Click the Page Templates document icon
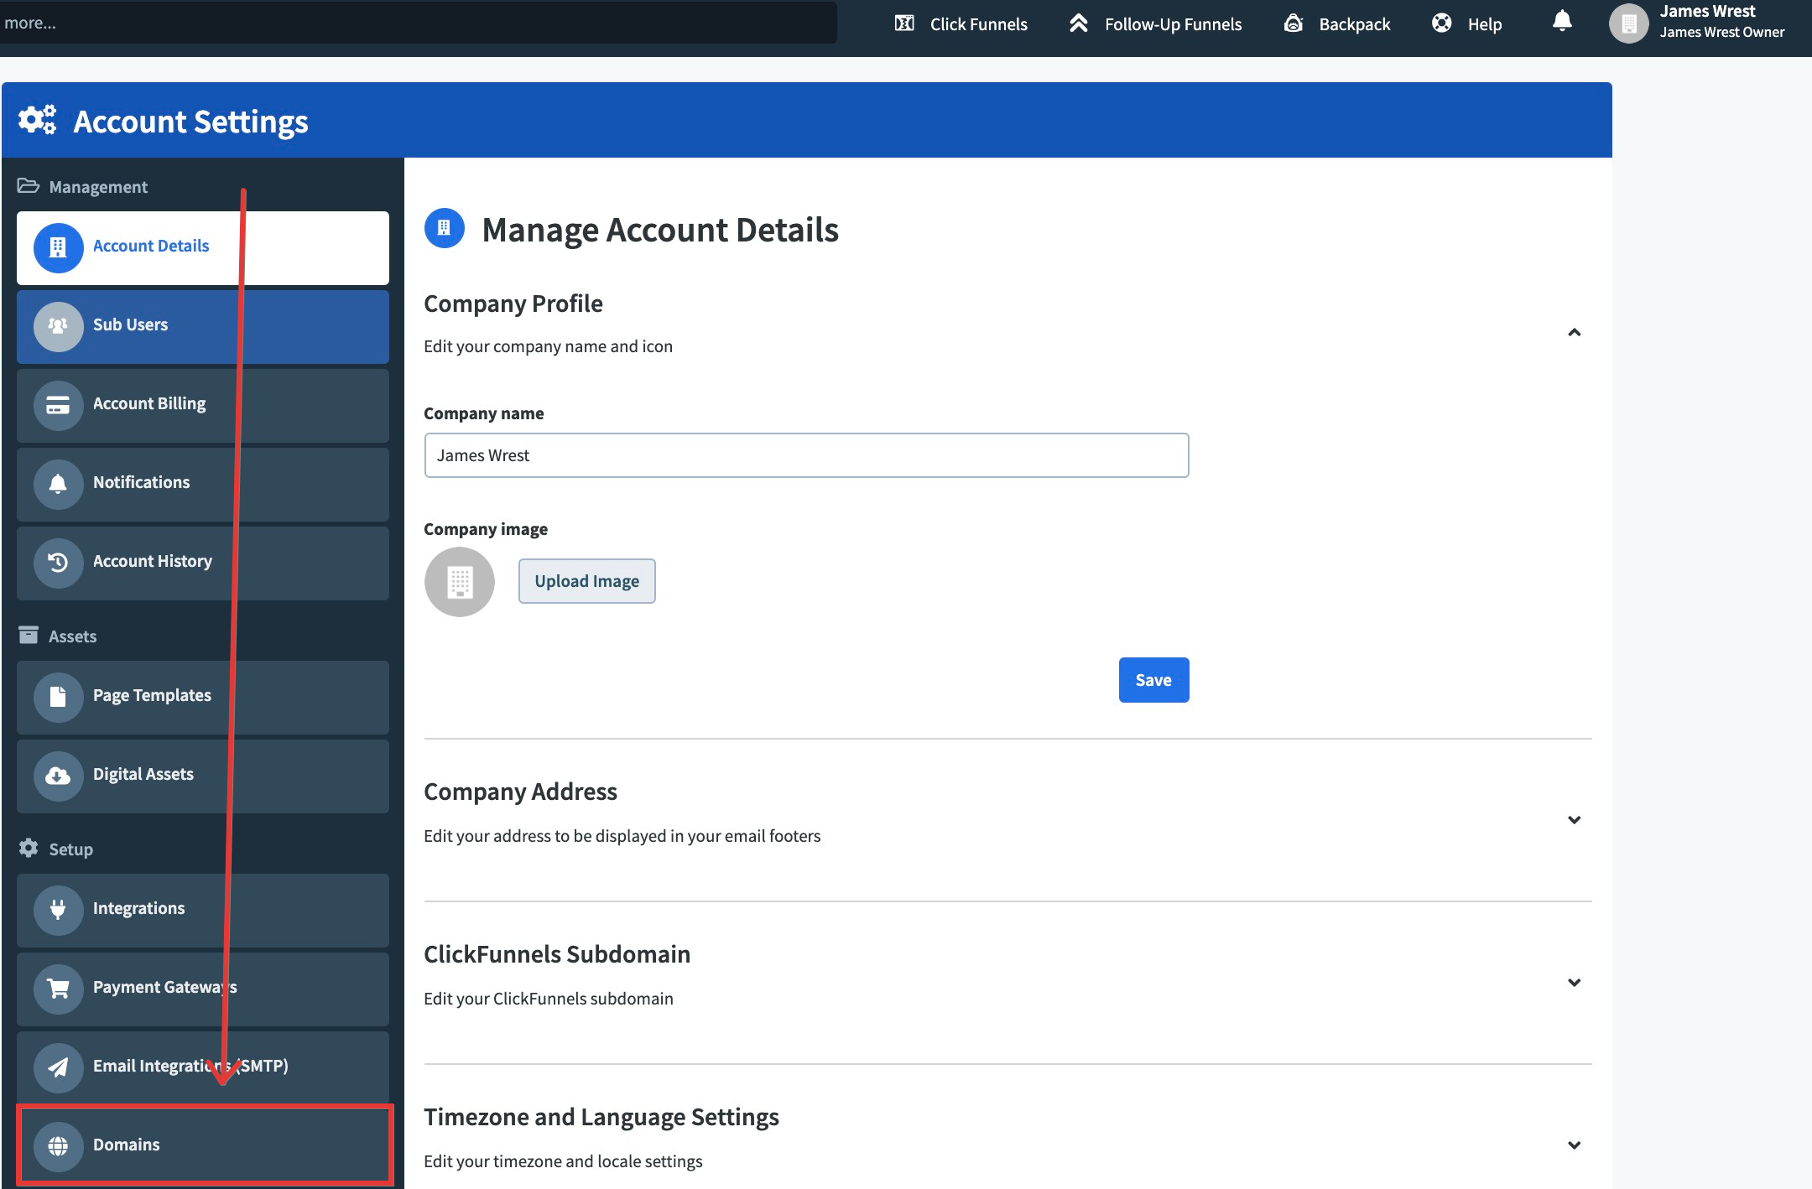 (58, 697)
